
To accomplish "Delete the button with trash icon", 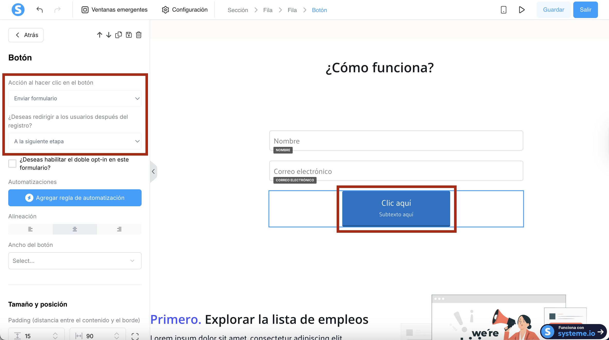I will 139,35.
